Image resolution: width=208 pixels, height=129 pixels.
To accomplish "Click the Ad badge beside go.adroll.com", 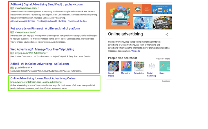I will [x=12, y=68].
